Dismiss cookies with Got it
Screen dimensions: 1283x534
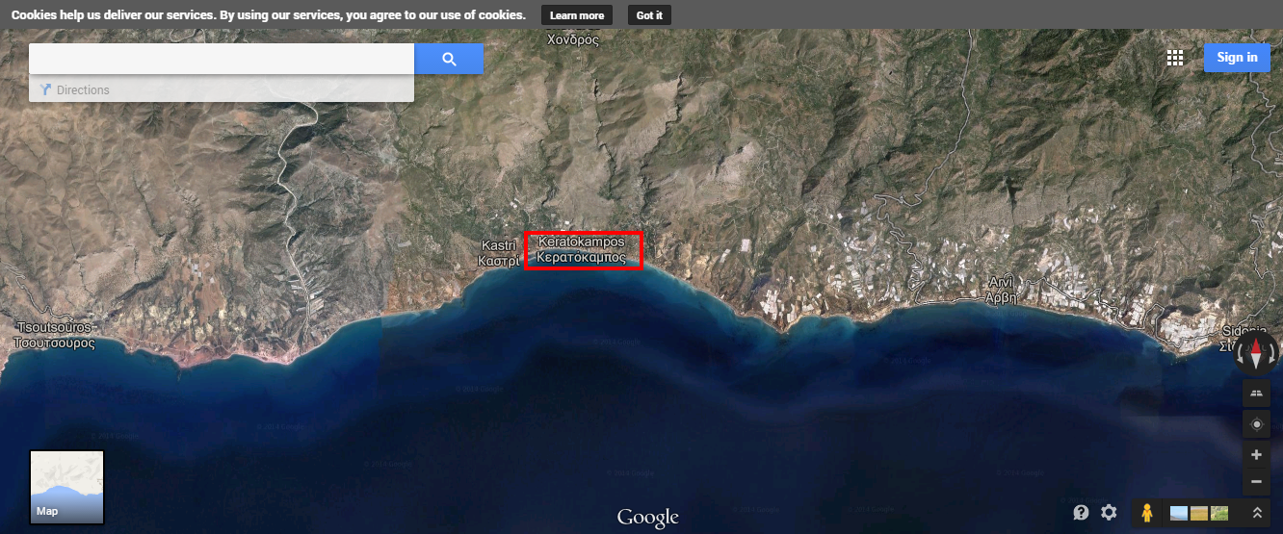[x=649, y=15]
